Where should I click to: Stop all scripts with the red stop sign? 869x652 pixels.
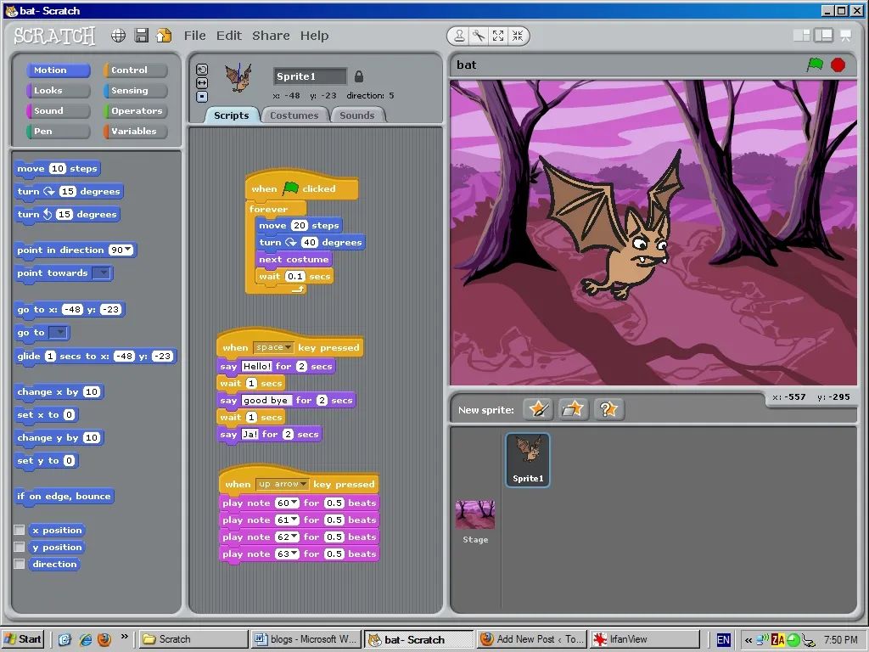point(838,65)
